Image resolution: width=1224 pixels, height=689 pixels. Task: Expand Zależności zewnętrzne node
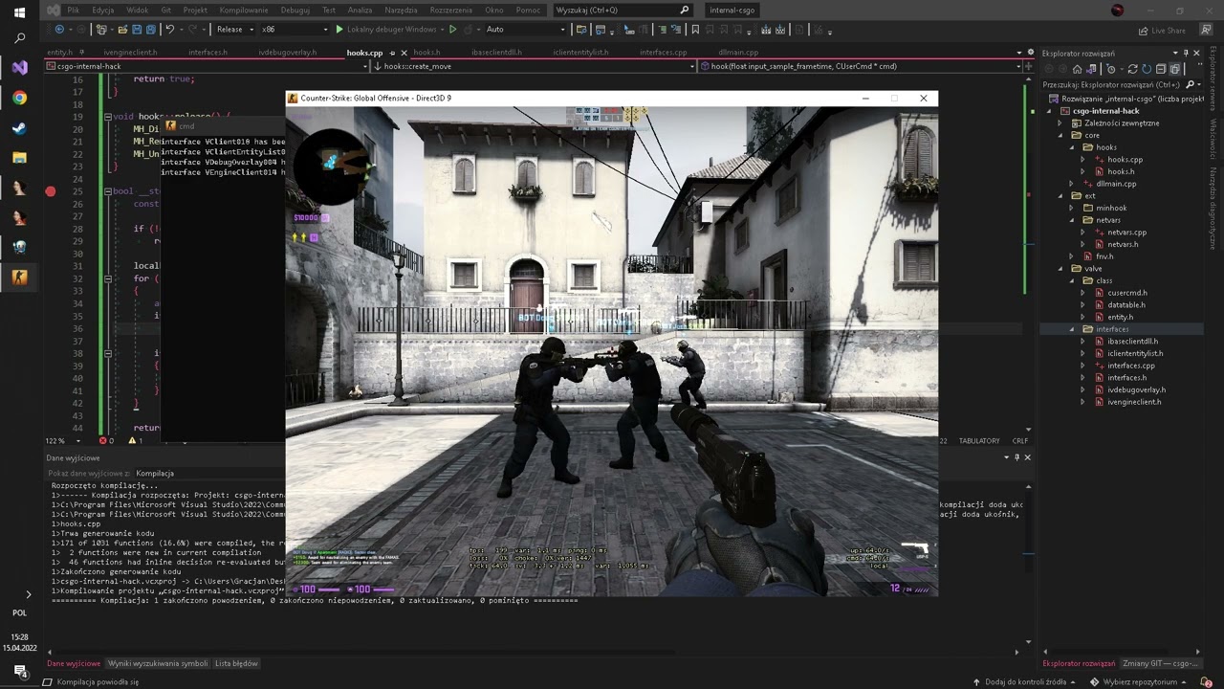[x=1061, y=123]
